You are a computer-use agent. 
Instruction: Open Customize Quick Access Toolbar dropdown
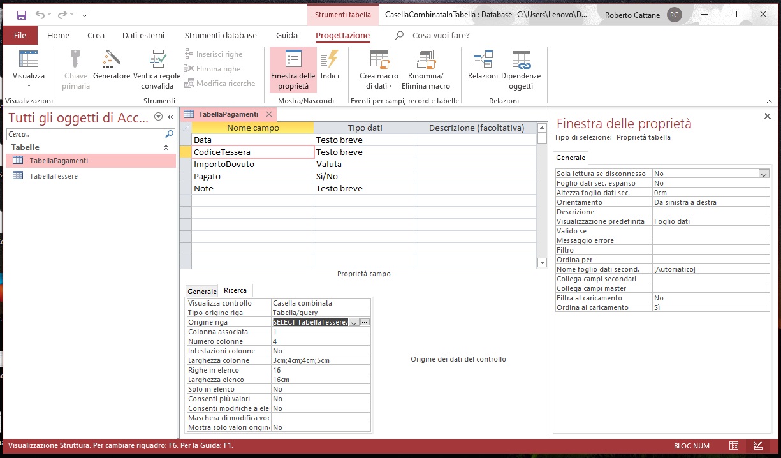pos(85,15)
